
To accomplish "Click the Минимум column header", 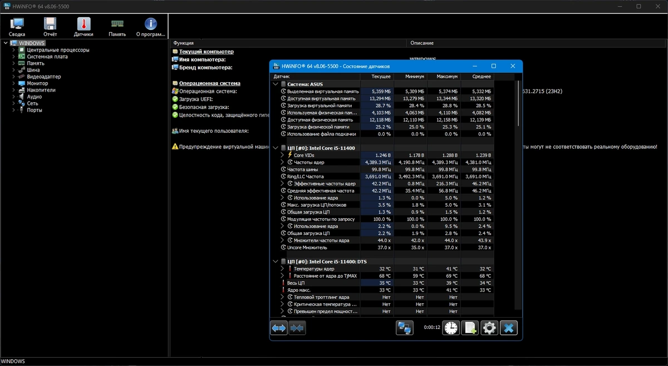I will pyautogui.click(x=410, y=77).
